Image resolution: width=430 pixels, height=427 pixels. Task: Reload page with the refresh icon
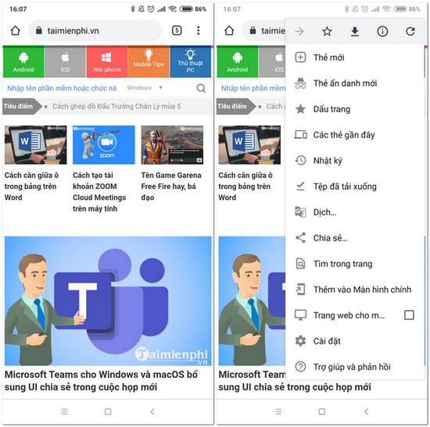pos(410,31)
